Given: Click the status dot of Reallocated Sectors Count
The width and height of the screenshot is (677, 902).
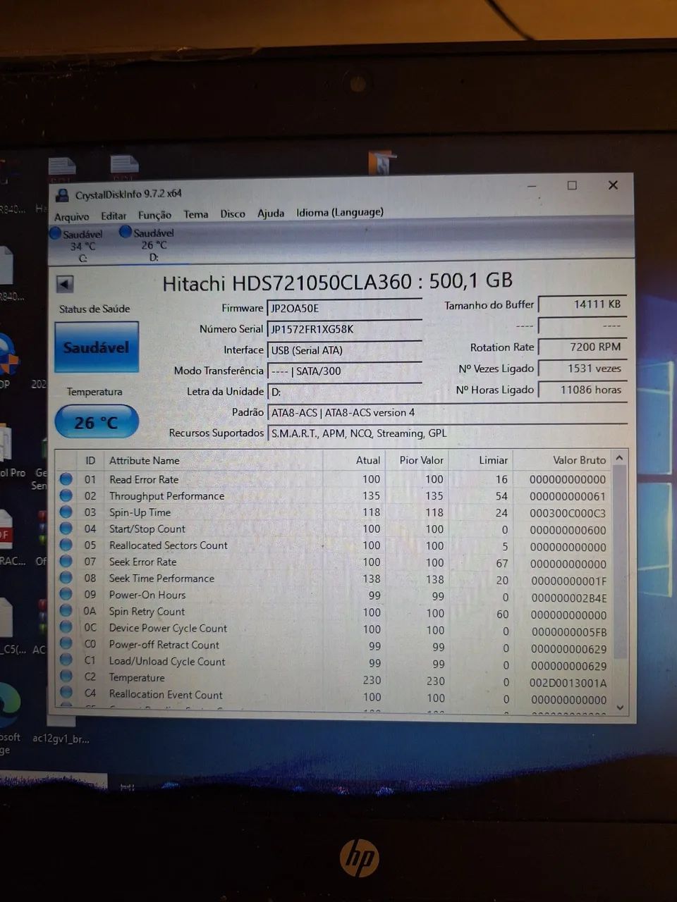Looking at the screenshot, I should (66, 545).
